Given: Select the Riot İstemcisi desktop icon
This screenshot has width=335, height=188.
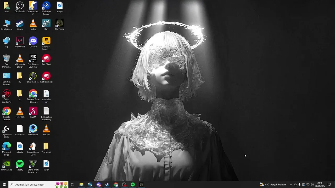Looking at the screenshot, I should (x=46, y=77).
